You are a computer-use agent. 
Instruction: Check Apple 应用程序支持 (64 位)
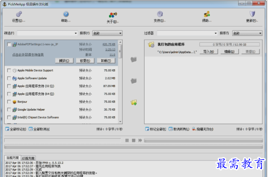pyautogui.click(x=9, y=94)
